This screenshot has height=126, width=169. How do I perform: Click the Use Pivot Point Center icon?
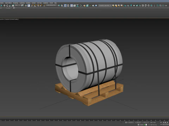click(23, 6)
